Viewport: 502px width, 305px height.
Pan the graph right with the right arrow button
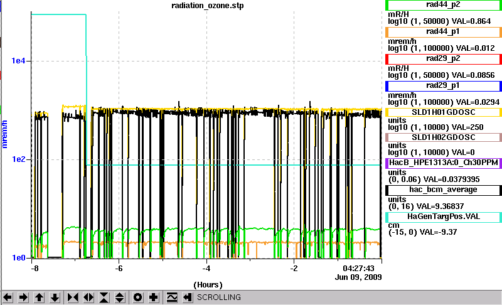pyautogui.click(x=23, y=297)
